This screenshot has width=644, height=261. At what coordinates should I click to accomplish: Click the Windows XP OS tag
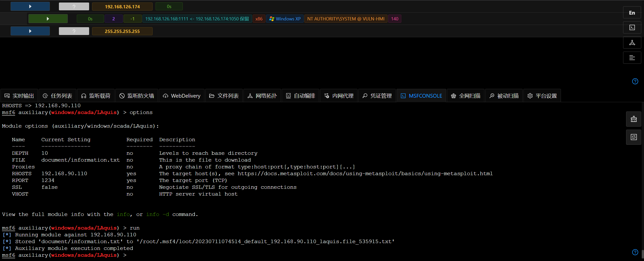pos(285,19)
